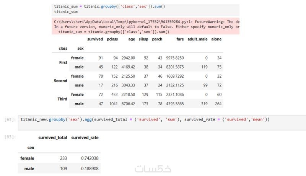Select the [63] input cell prompt

click(10, 120)
